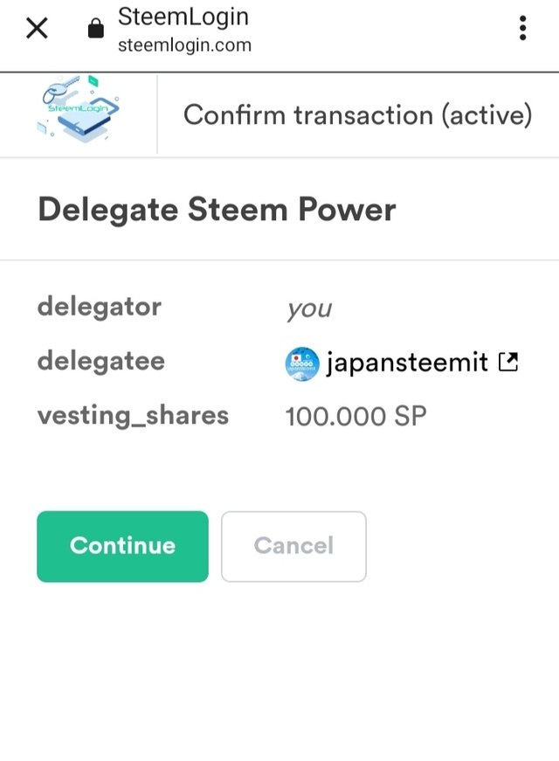Click the delegator value "you"
Viewport: 559px width, 761px height.
pyautogui.click(x=308, y=309)
